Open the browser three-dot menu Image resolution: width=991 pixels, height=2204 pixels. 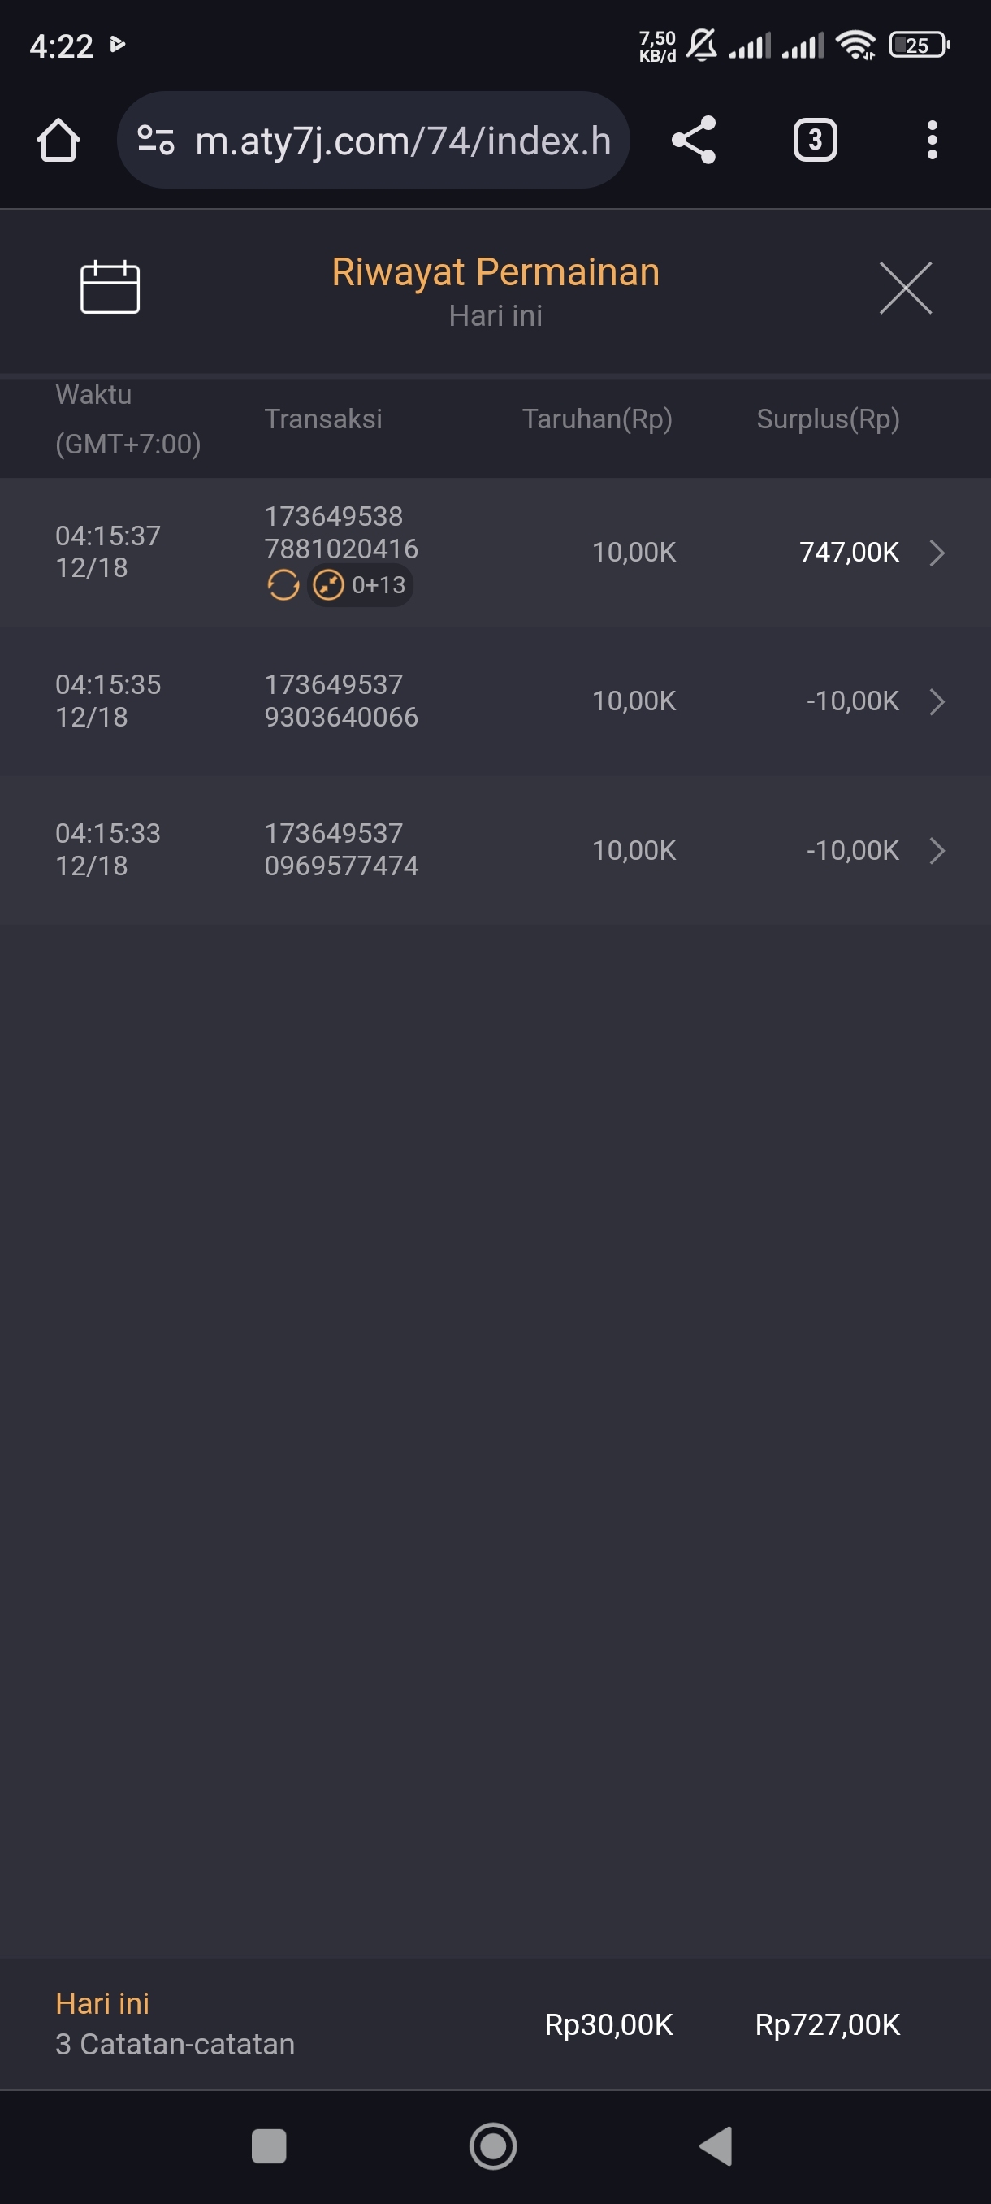coord(932,141)
